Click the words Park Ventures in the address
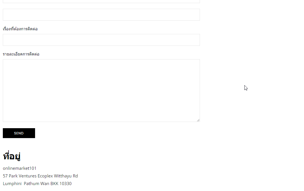304x191 pixels. coord(23,176)
